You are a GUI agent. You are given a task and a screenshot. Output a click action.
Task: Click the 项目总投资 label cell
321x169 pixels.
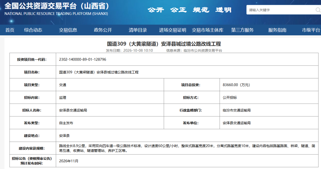pos(192,85)
